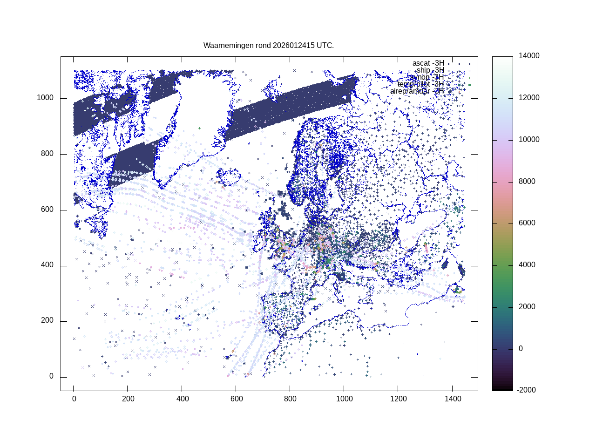Select the "ascat -3H" legend label

[428, 63]
